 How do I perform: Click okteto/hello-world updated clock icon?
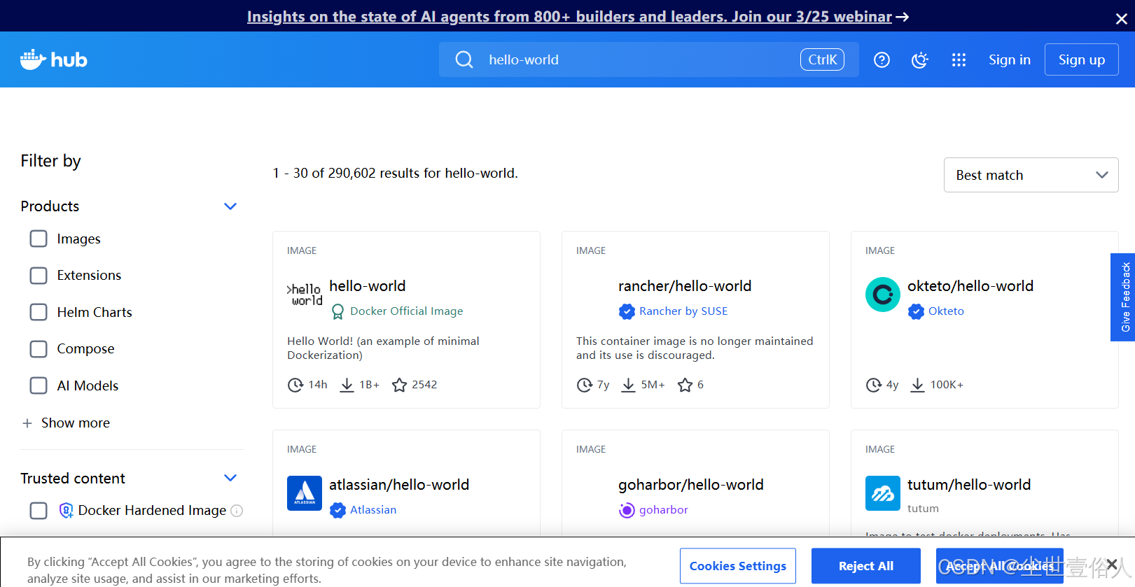click(x=874, y=385)
